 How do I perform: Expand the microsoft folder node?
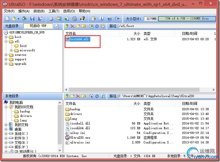[x=11, y=50]
